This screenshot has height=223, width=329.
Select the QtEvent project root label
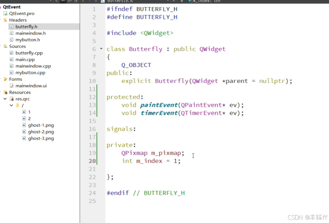(x=12, y=7)
